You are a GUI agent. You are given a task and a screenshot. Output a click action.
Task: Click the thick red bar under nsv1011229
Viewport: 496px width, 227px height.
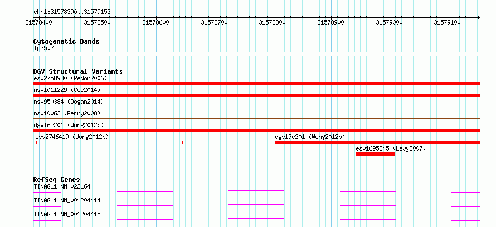tap(256, 95)
